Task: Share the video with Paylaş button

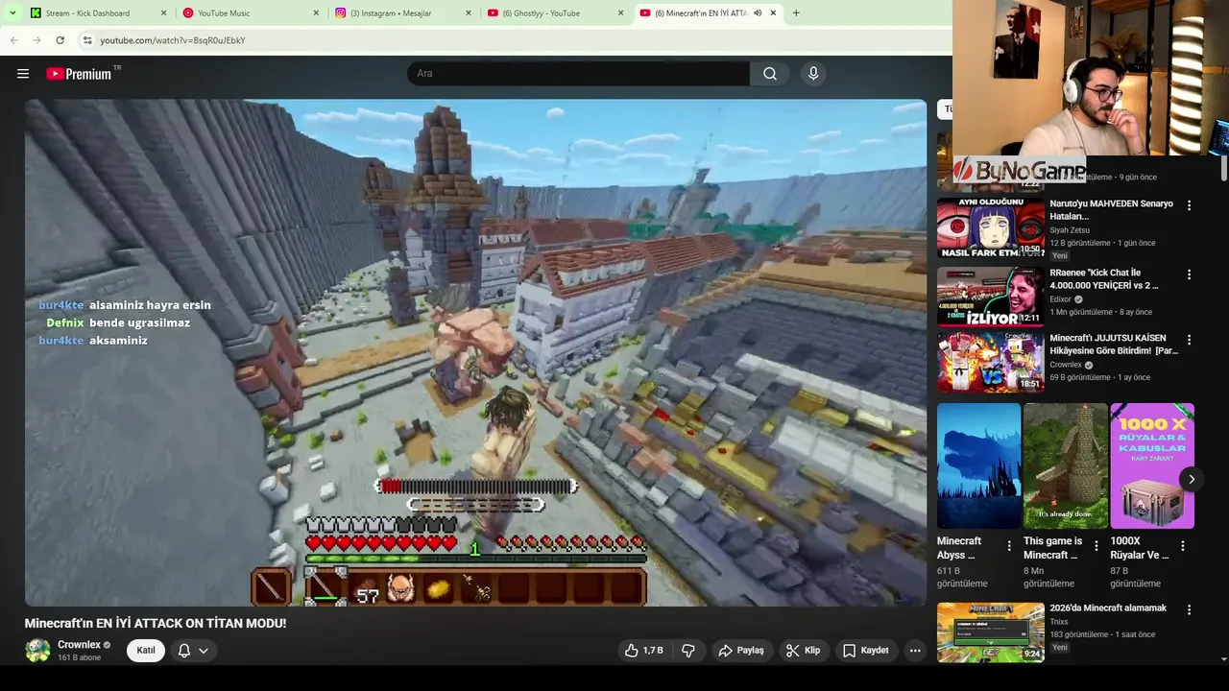Action: pos(741,651)
